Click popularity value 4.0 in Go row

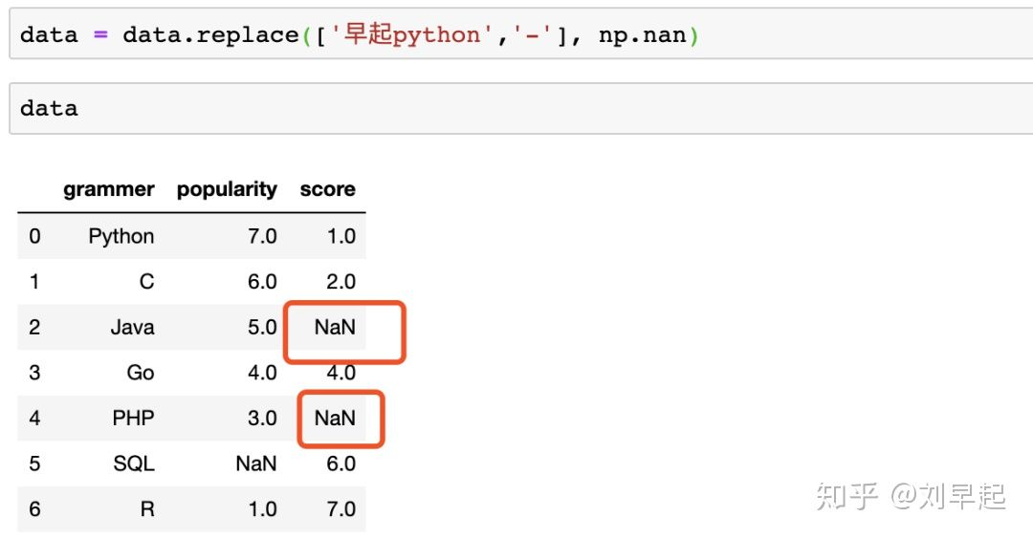click(x=262, y=373)
